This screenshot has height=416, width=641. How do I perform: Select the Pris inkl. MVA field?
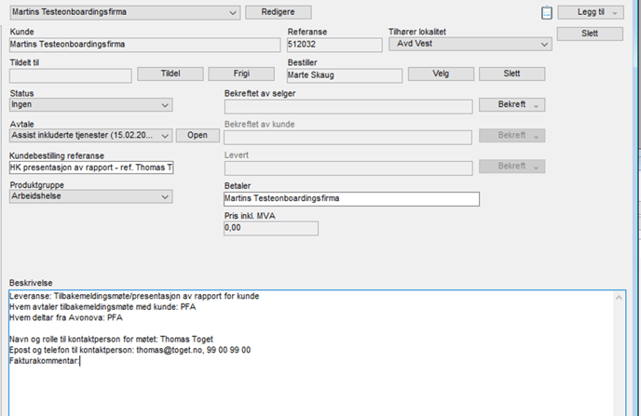pyautogui.click(x=270, y=228)
